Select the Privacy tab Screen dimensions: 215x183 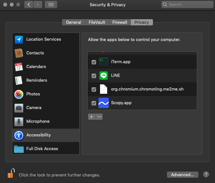tap(142, 22)
